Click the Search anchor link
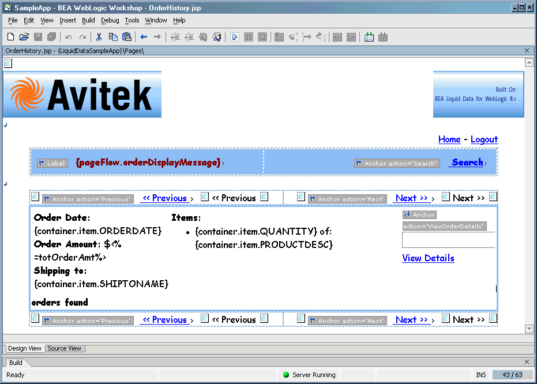 click(x=467, y=162)
